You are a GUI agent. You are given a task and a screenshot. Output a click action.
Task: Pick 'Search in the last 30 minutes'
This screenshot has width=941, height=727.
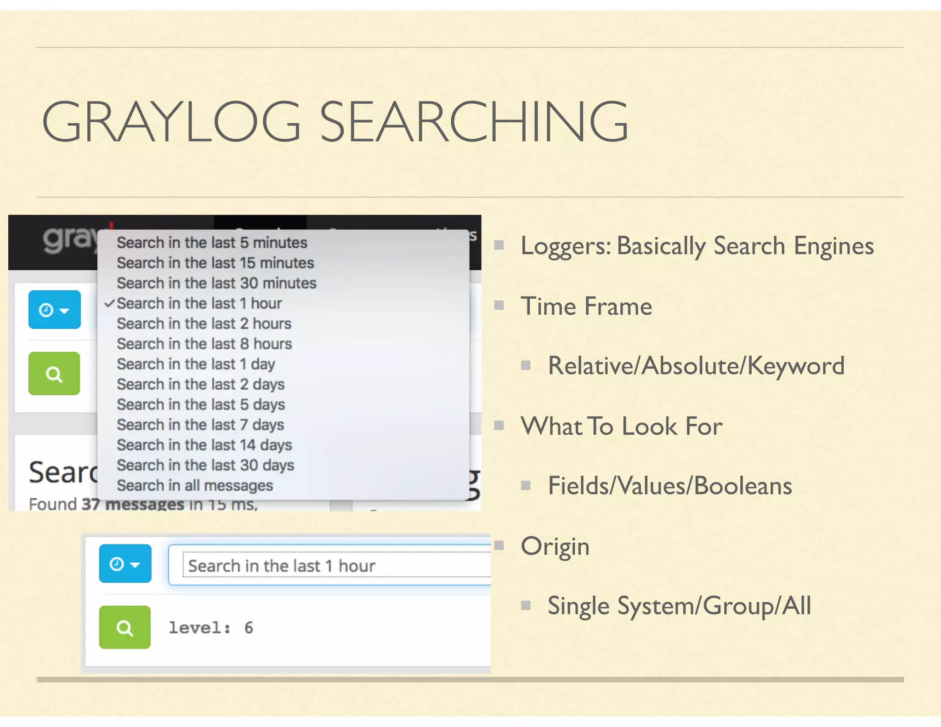[x=283, y=283]
